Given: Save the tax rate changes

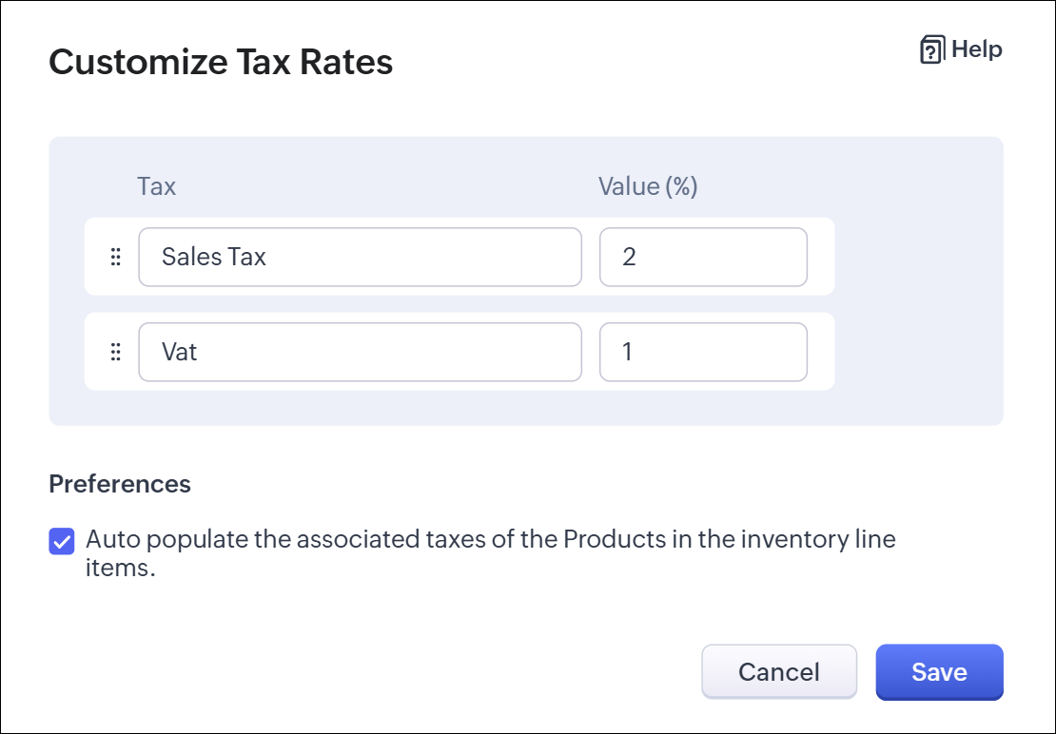Looking at the screenshot, I should (x=939, y=672).
